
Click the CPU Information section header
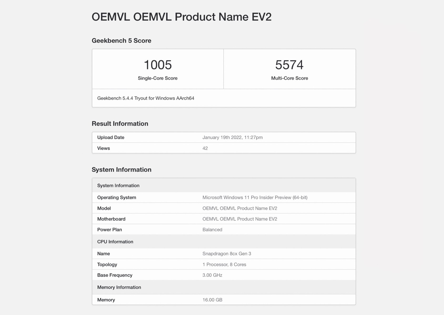115,242
